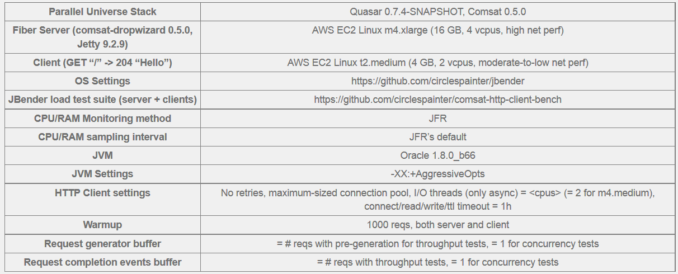
Task: Click the Warmup 1000 reqs value cell
Action: click(x=438, y=225)
